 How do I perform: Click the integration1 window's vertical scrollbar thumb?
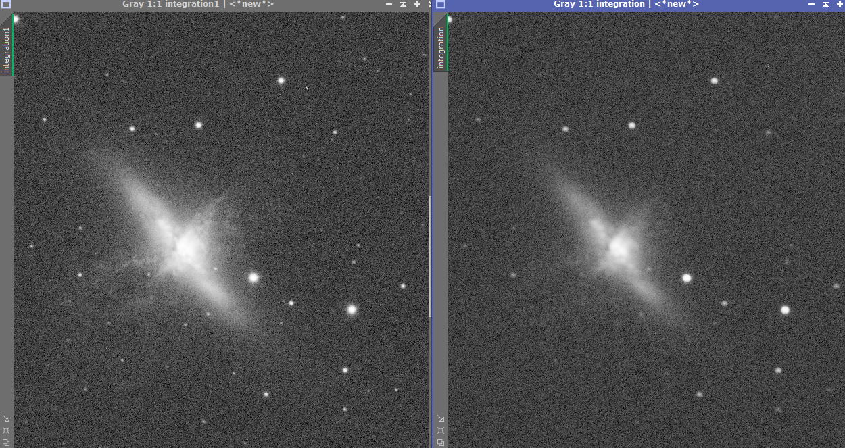(x=429, y=255)
